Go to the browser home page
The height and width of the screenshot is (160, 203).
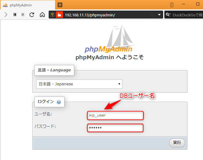pos(42,15)
